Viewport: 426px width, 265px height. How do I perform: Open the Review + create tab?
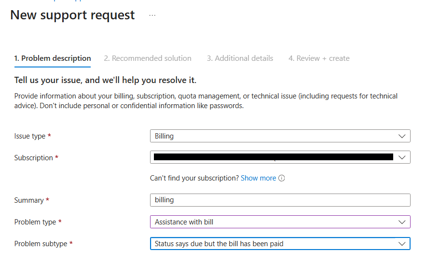coord(319,58)
